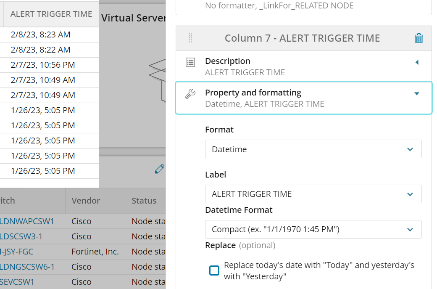
Task: Click the Description list icon
Action: click(190, 62)
